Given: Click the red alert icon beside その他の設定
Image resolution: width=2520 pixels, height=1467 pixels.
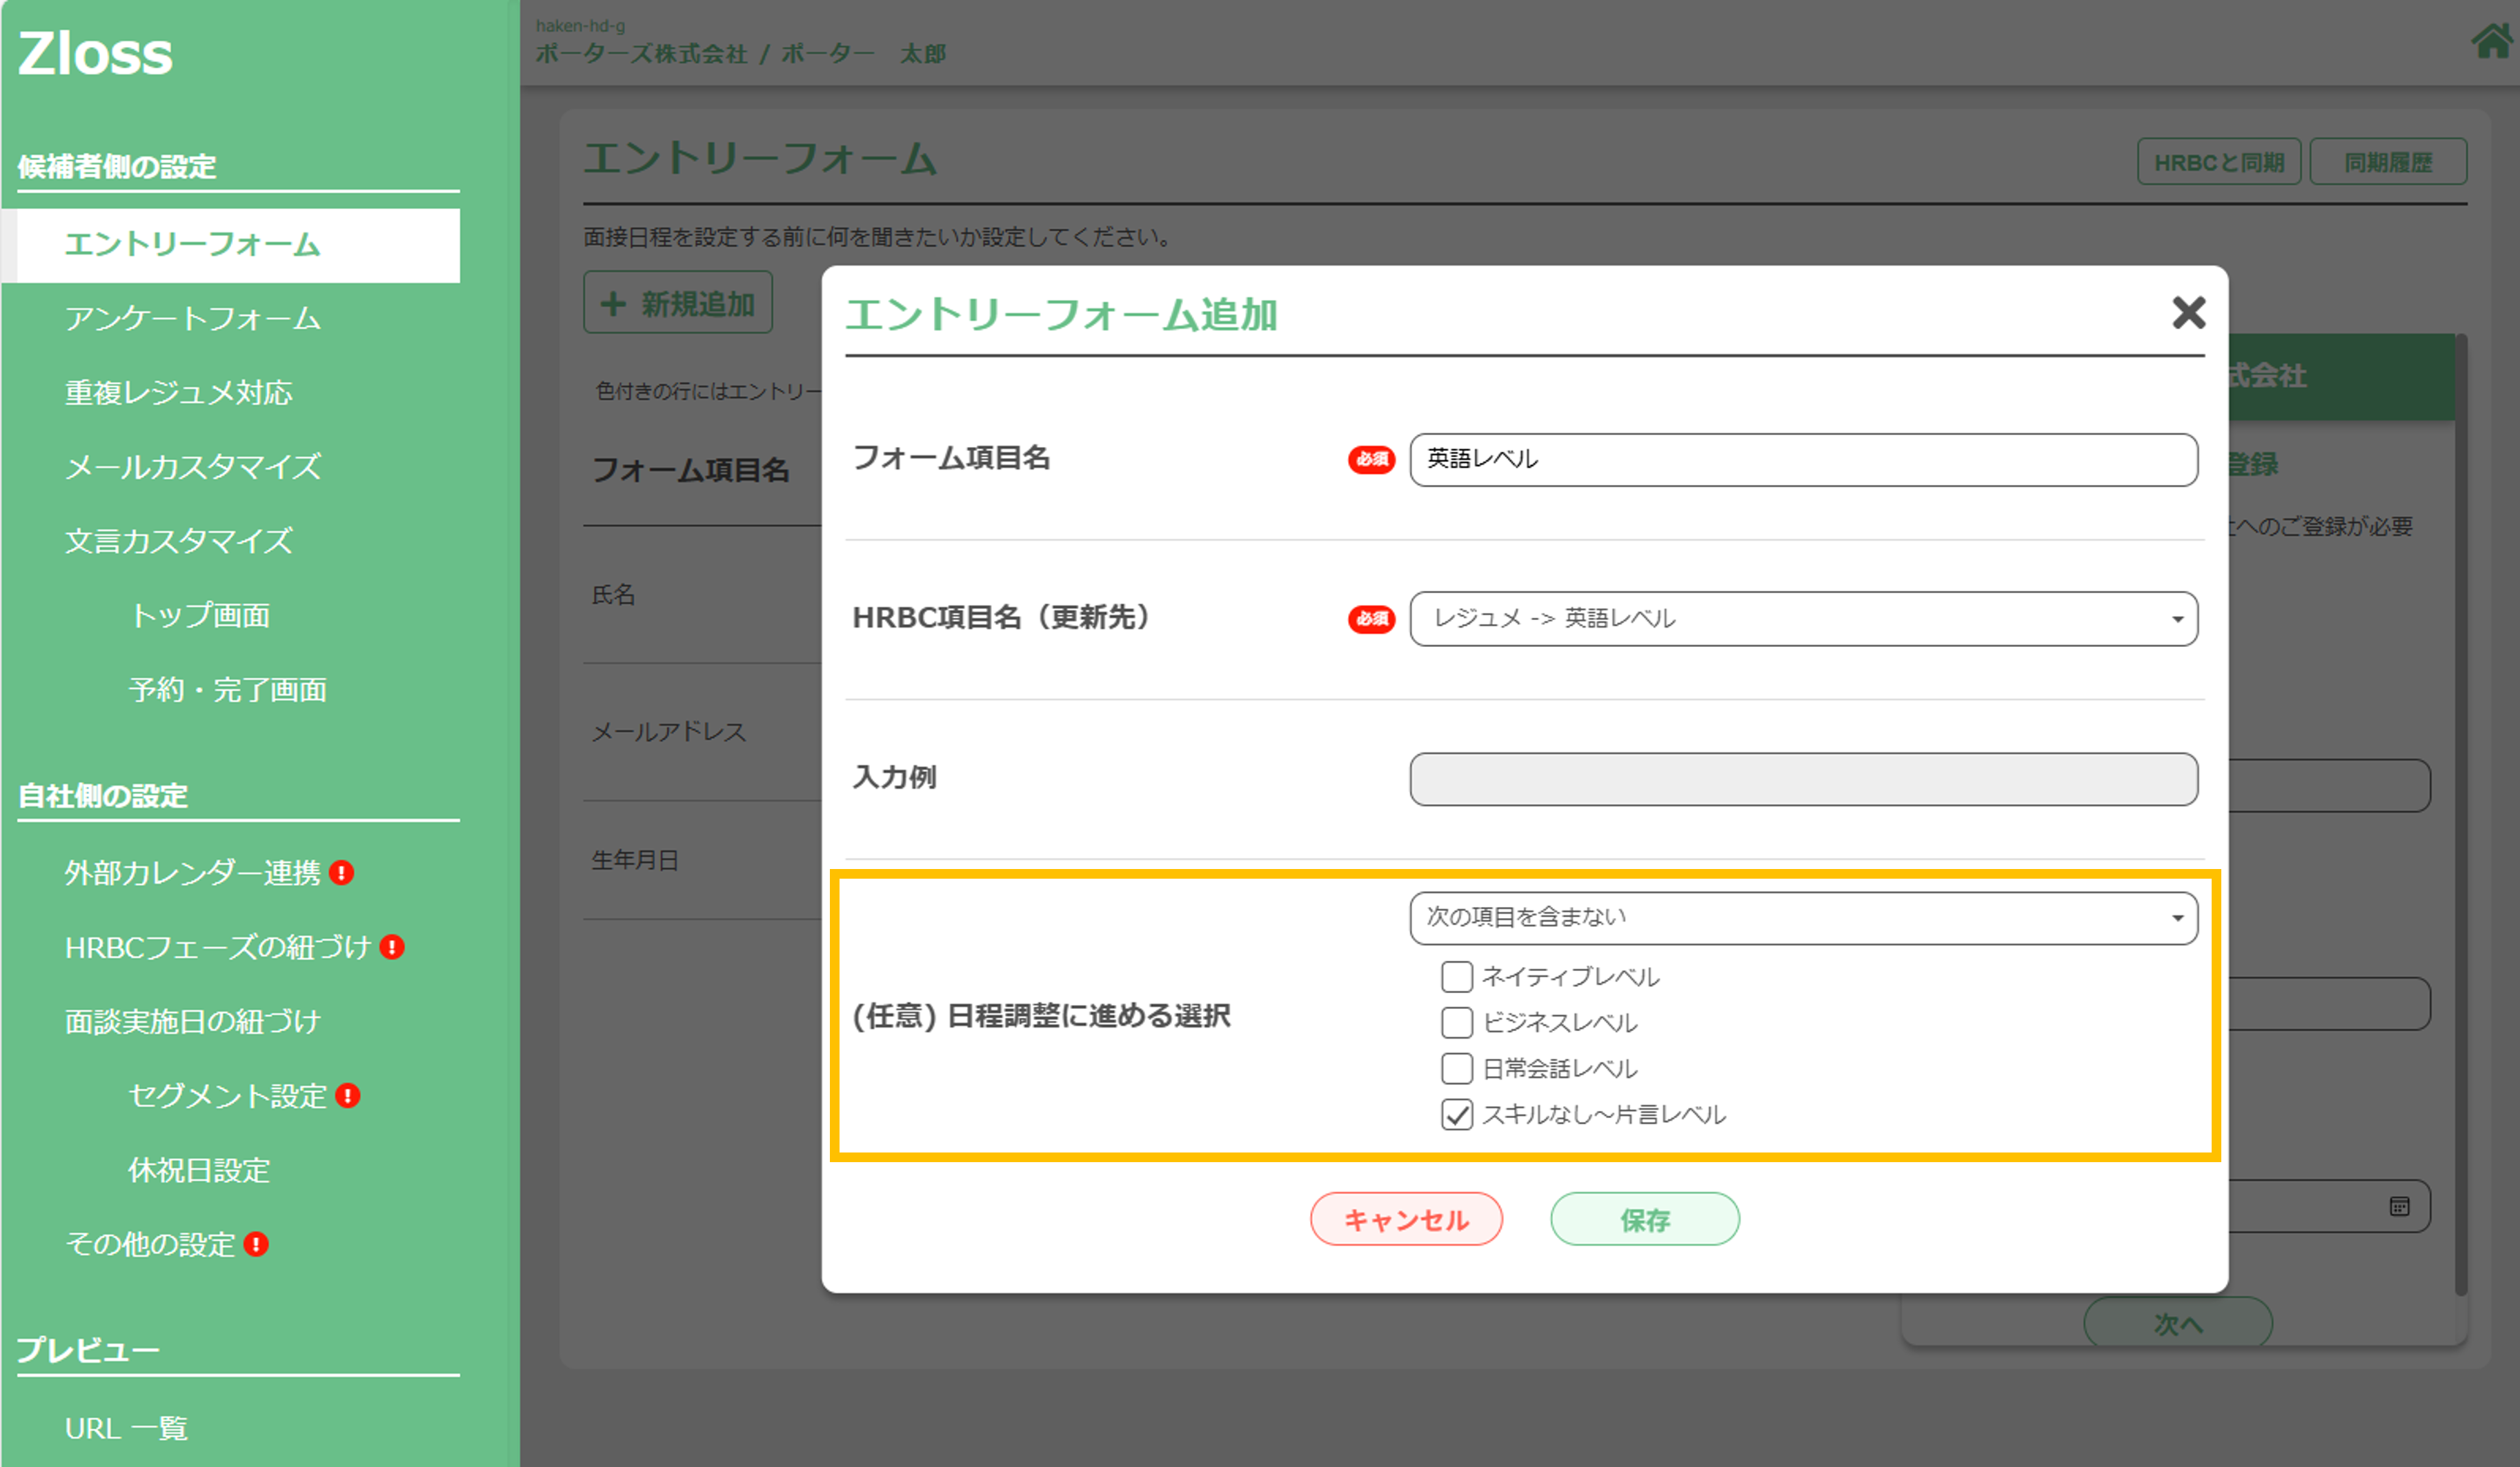Looking at the screenshot, I should 256,1244.
